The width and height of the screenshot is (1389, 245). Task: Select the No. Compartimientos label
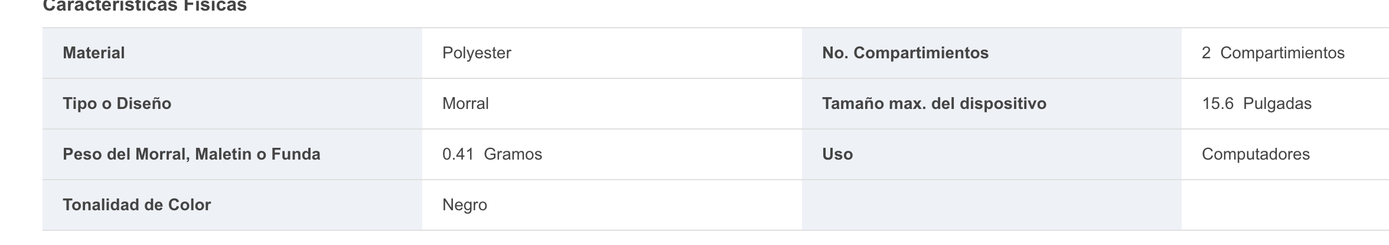point(905,53)
